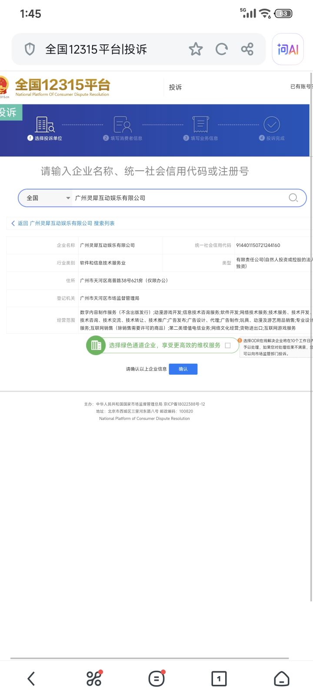Click the search magnifier icon in company field
The width and height of the screenshot is (313, 697).
click(293, 198)
